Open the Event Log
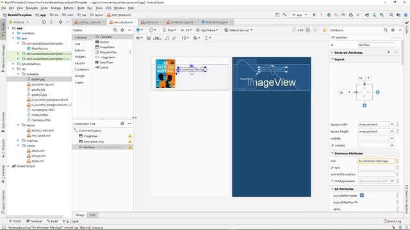Image resolution: width=410 pixels, height=230 pixels. click(392, 221)
